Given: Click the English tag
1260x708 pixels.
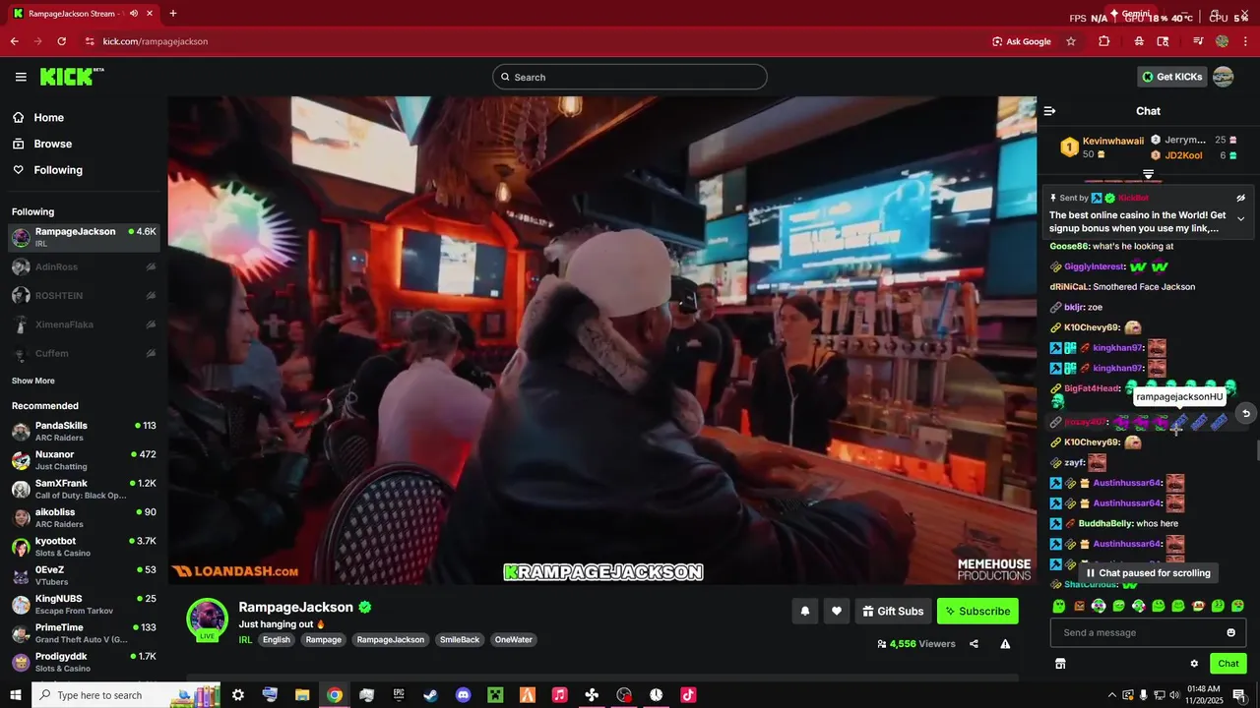Looking at the screenshot, I should coord(277,639).
